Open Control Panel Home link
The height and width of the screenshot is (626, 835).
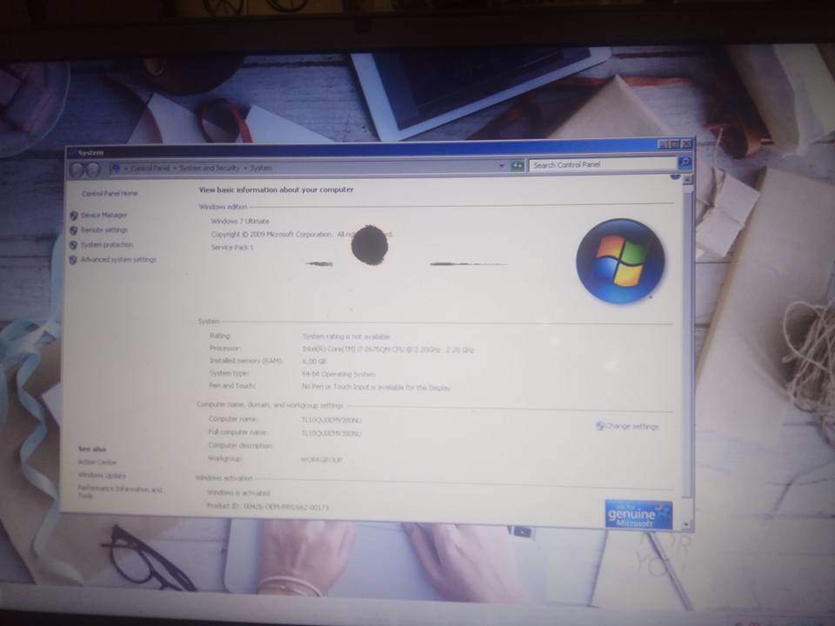tap(110, 193)
